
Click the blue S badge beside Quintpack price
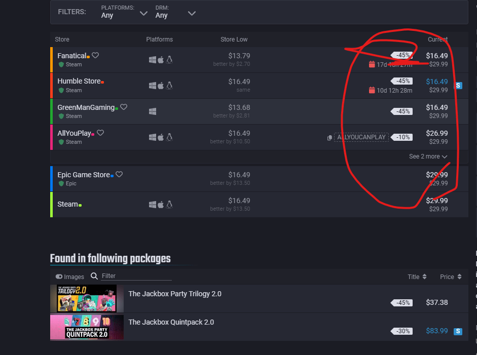pyautogui.click(x=458, y=331)
